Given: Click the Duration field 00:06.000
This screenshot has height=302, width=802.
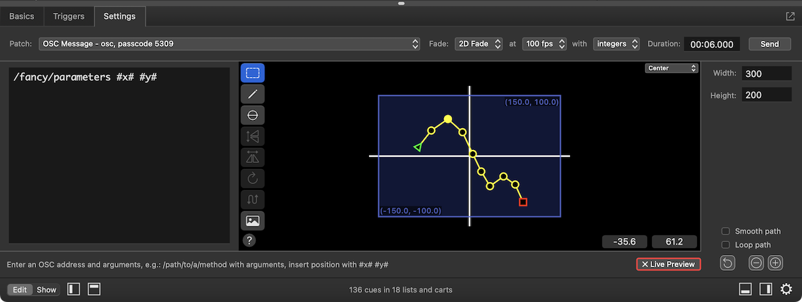Looking at the screenshot, I should (712, 44).
